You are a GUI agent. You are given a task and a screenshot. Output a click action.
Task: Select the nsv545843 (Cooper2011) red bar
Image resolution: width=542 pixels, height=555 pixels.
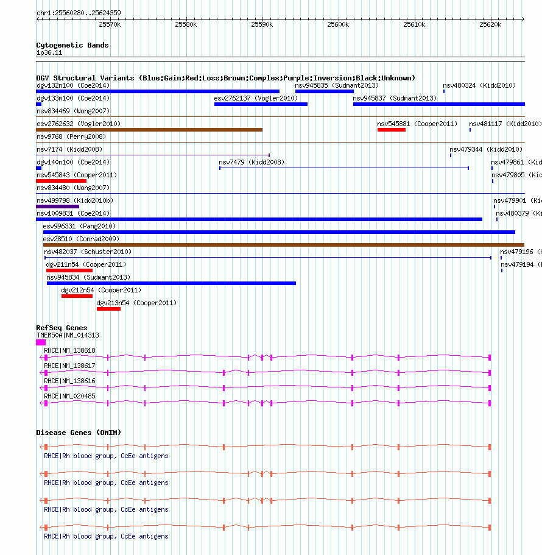[62, 181]
